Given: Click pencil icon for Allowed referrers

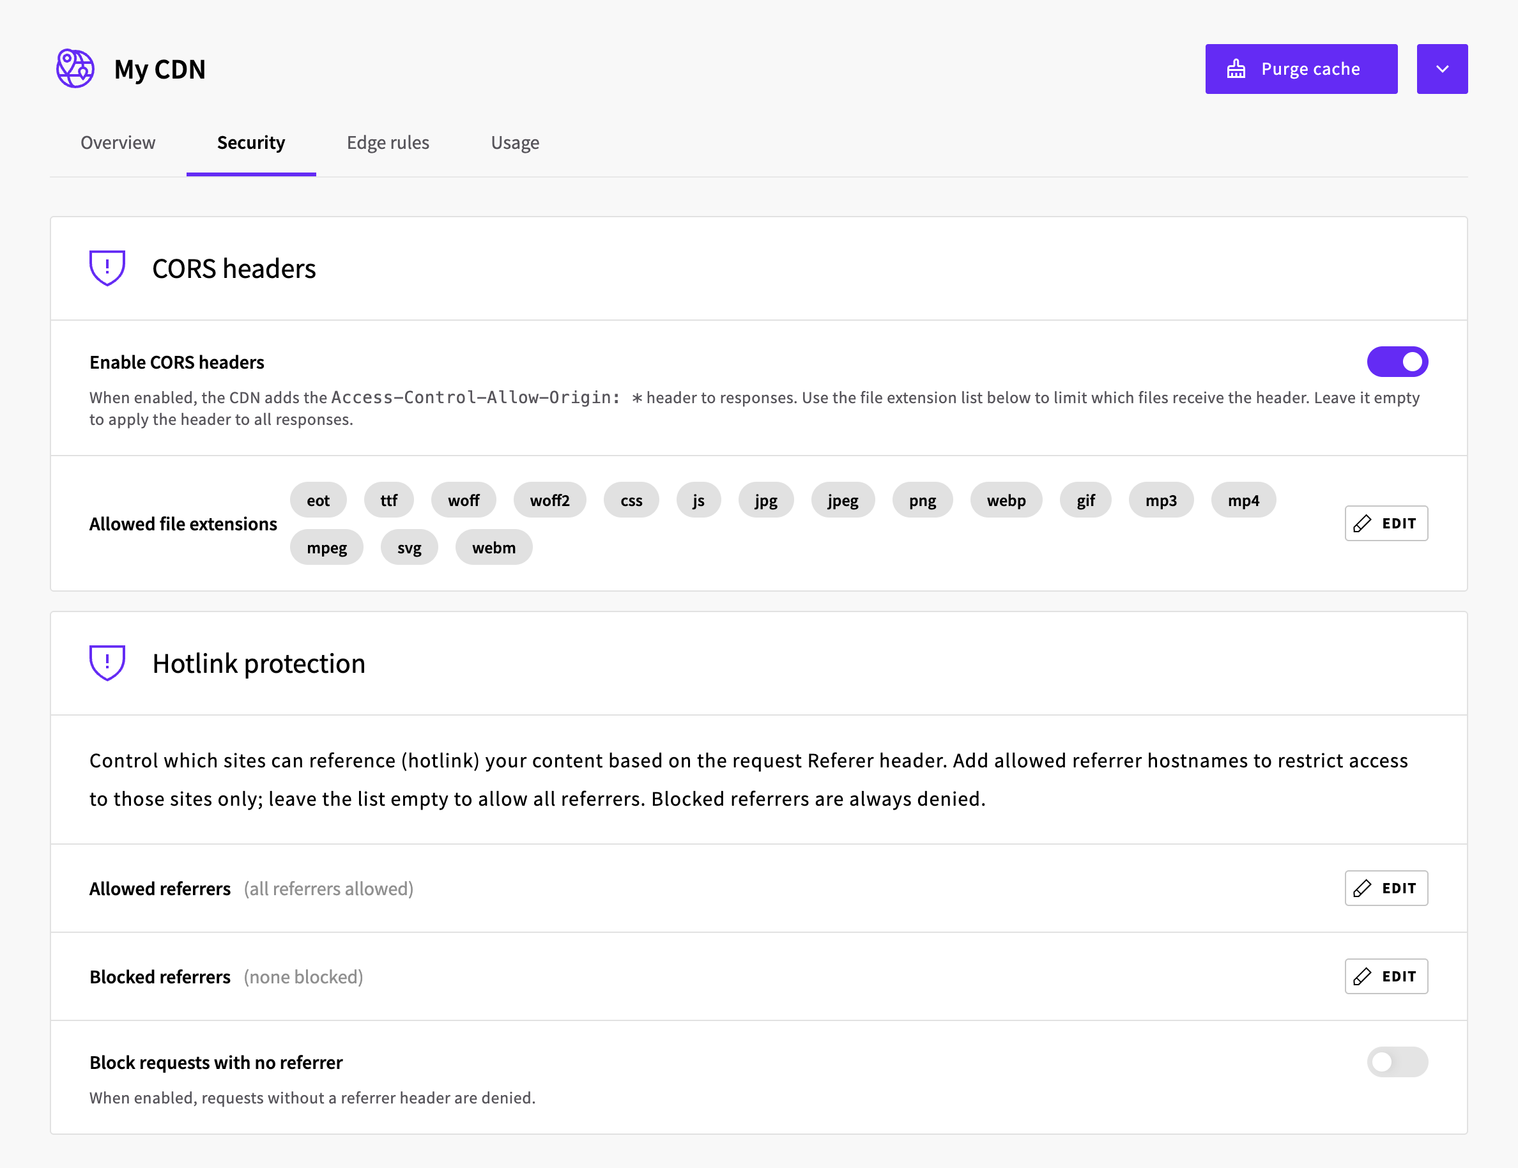Looking at the screenshot, I should click(x=1362, y=889).
